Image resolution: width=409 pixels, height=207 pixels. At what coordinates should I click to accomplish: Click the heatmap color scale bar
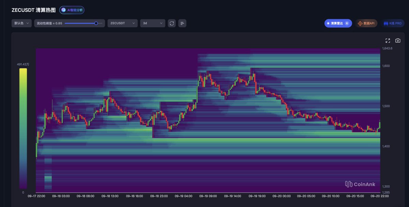click(23, 128)
